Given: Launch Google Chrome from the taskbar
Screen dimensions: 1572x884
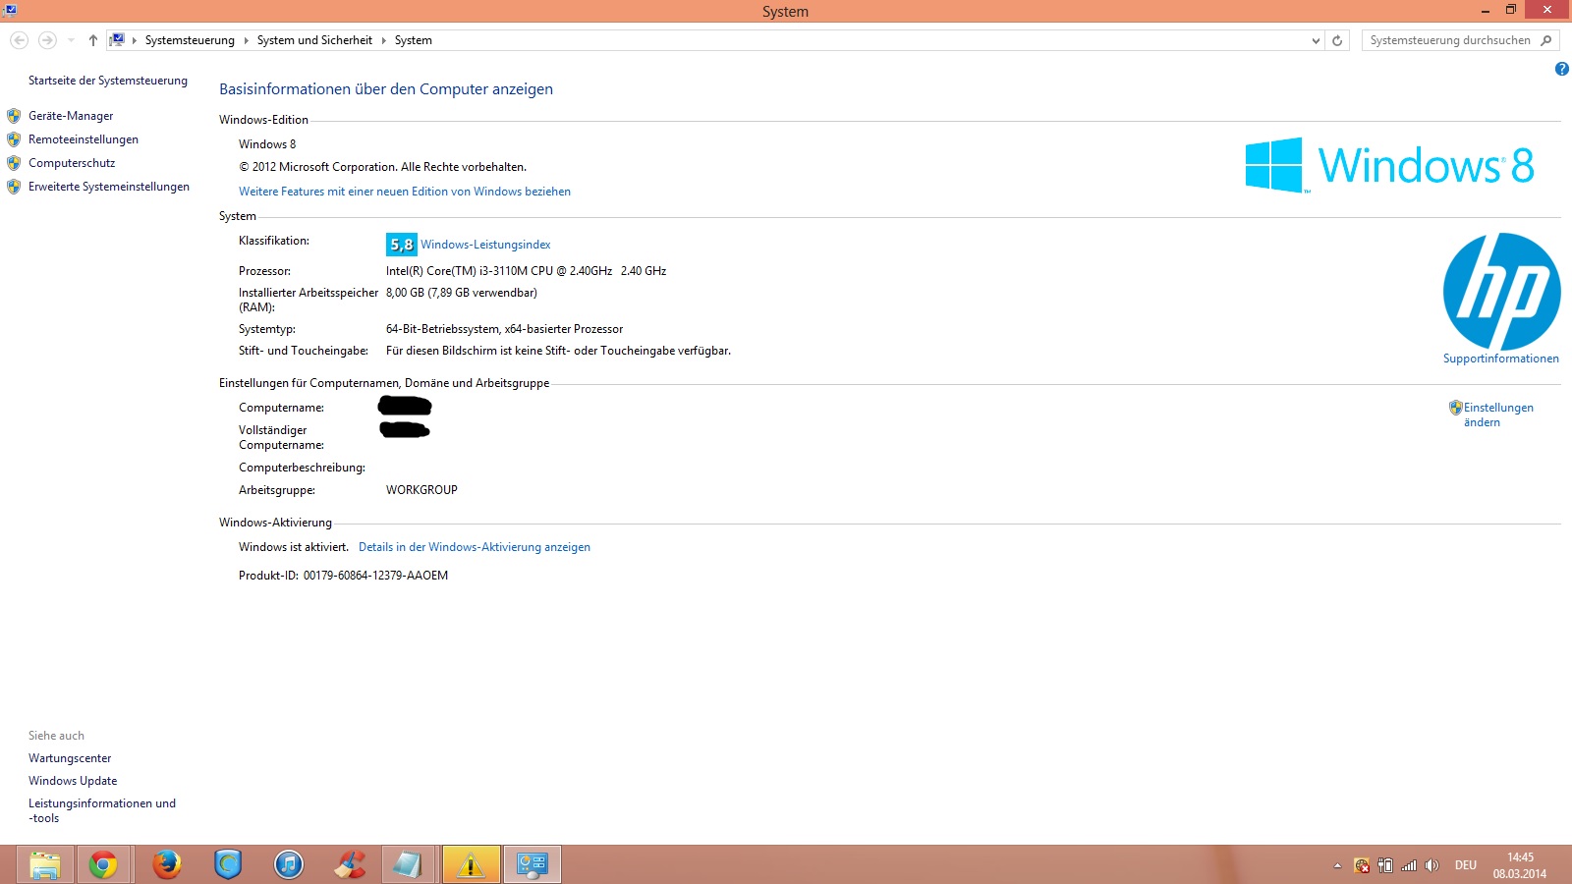Looking at the screenshot, I should click(103, 864).
